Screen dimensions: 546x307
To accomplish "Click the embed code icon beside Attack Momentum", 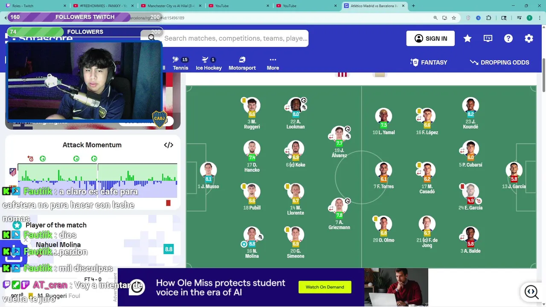I will click(x=168, y=145).
